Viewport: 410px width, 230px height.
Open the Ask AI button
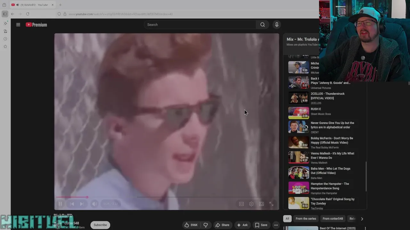(x=242, y=225)
